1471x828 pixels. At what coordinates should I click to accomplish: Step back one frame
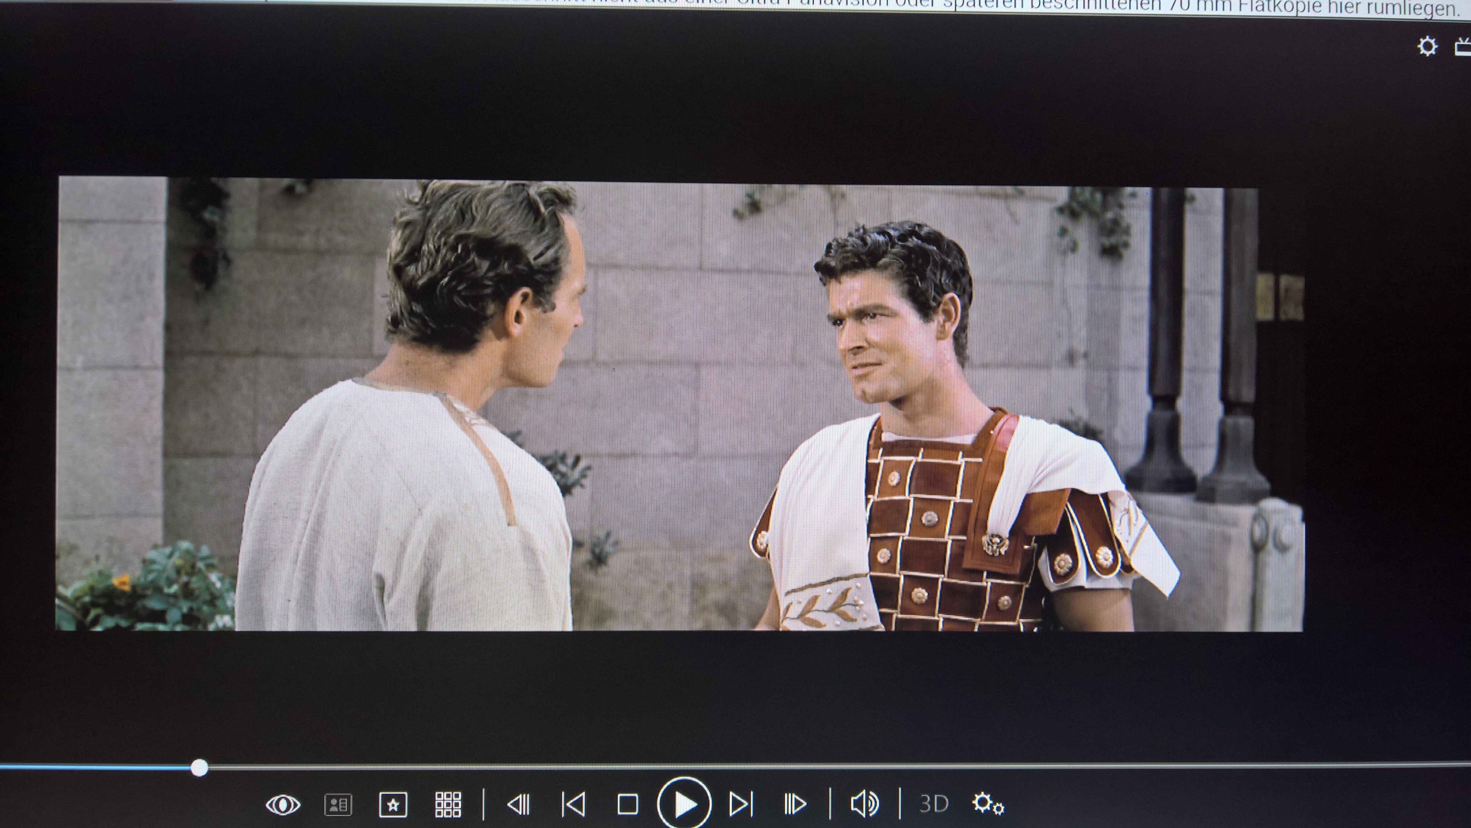[519, 805]
